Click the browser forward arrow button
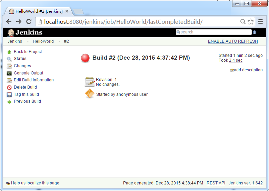This screenshot has height=191, width=269. click(19, 22)
